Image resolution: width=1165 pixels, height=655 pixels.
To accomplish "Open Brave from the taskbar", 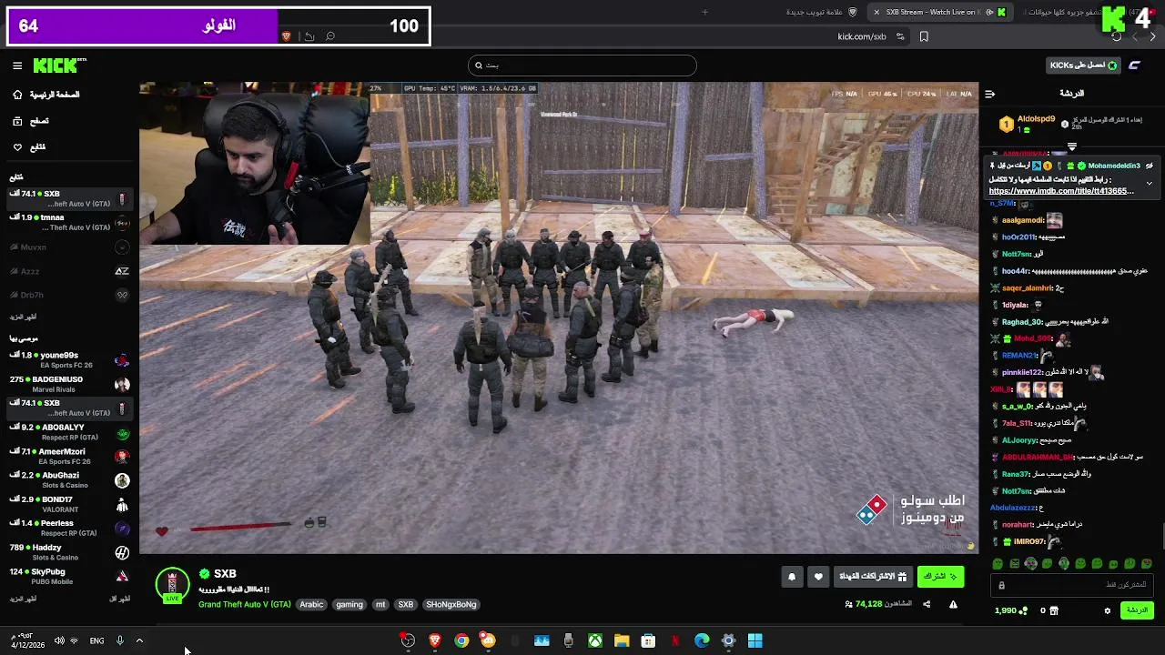I will point(435,640).
